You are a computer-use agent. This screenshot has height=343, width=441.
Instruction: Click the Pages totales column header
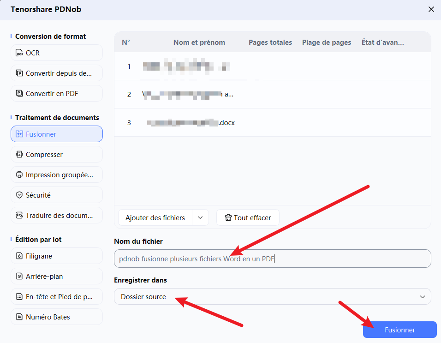[270, 42]
